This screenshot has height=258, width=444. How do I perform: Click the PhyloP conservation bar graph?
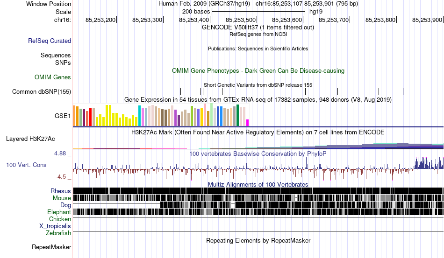tap(258, 169)
